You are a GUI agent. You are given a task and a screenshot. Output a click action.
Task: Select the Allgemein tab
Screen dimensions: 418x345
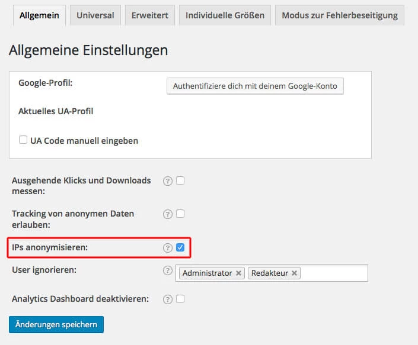pos(39,15)
